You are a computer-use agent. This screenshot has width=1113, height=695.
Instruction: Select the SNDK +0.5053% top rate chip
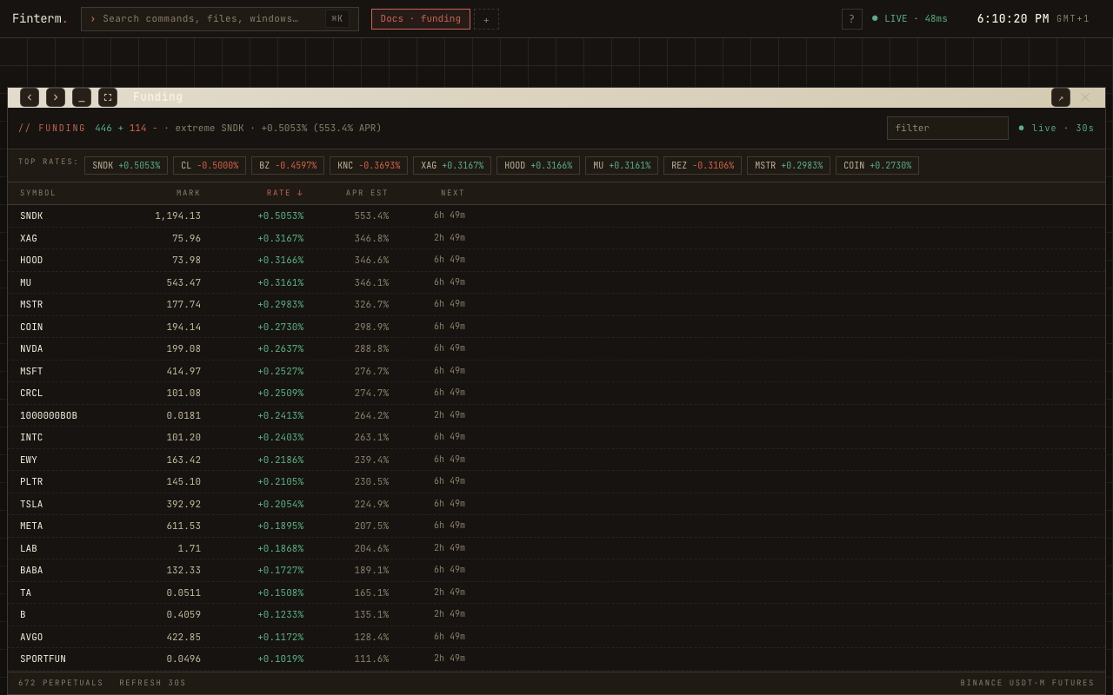(x=126, y=166)
